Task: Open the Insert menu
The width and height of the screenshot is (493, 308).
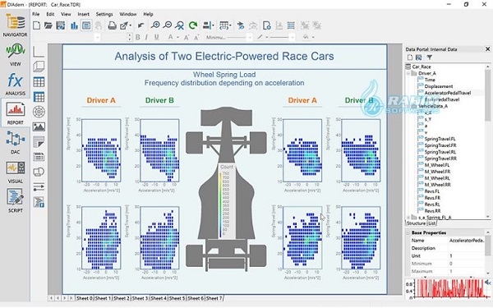Action: 83,14
